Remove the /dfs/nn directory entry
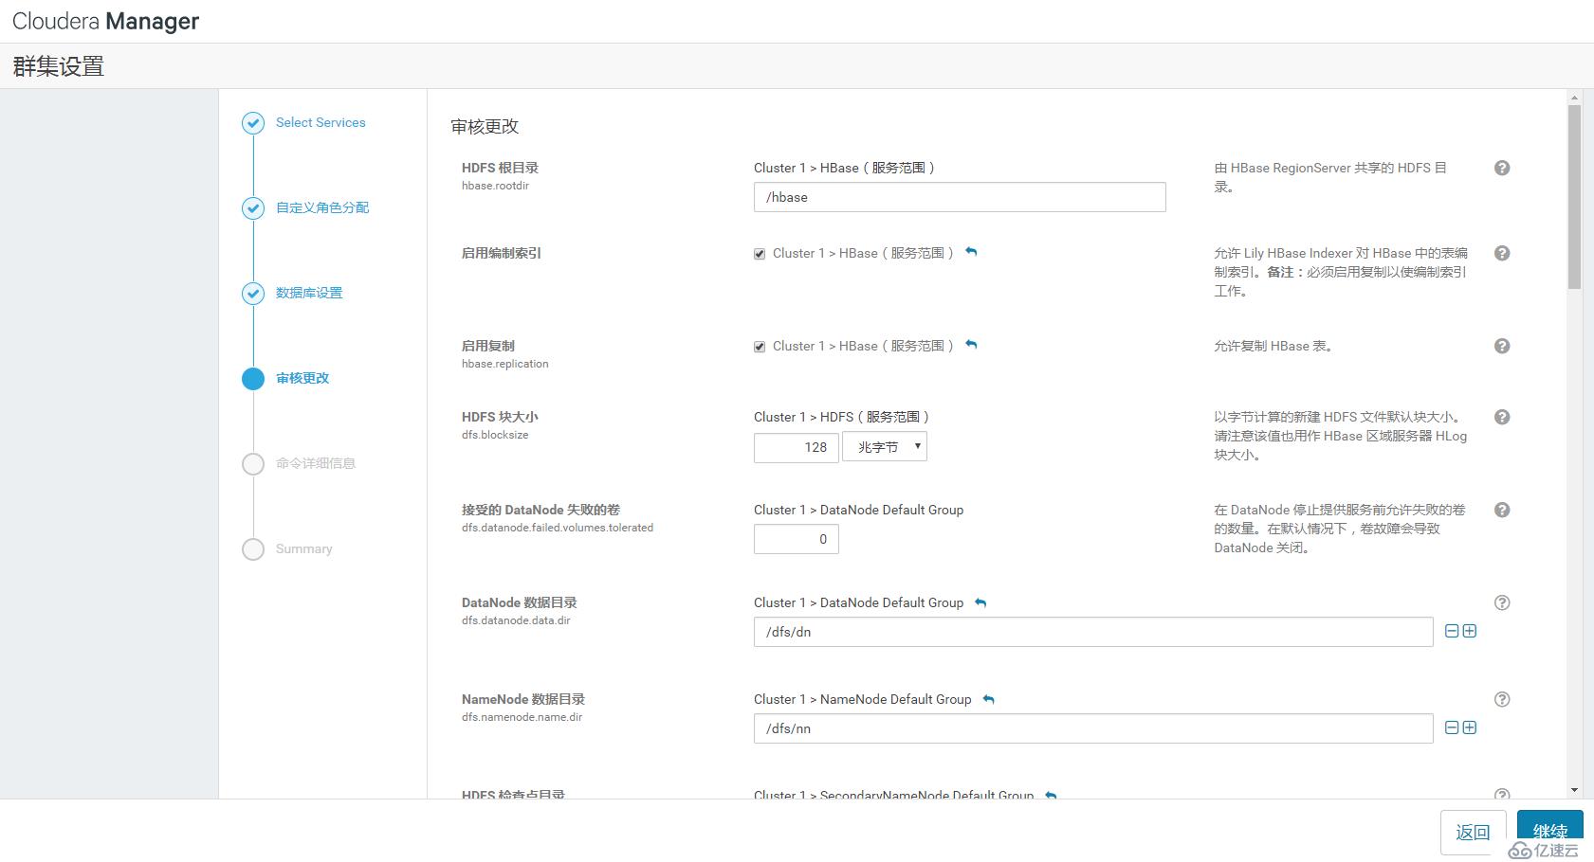 point(1452,727)
